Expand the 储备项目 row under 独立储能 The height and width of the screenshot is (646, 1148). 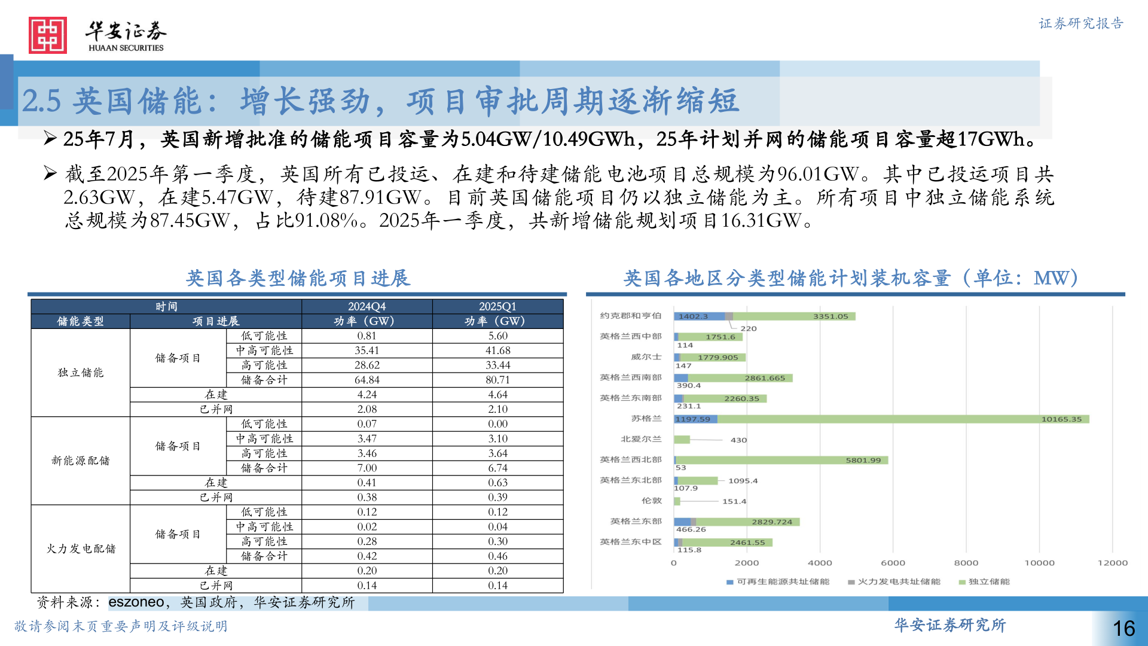[x=177, y=357]
